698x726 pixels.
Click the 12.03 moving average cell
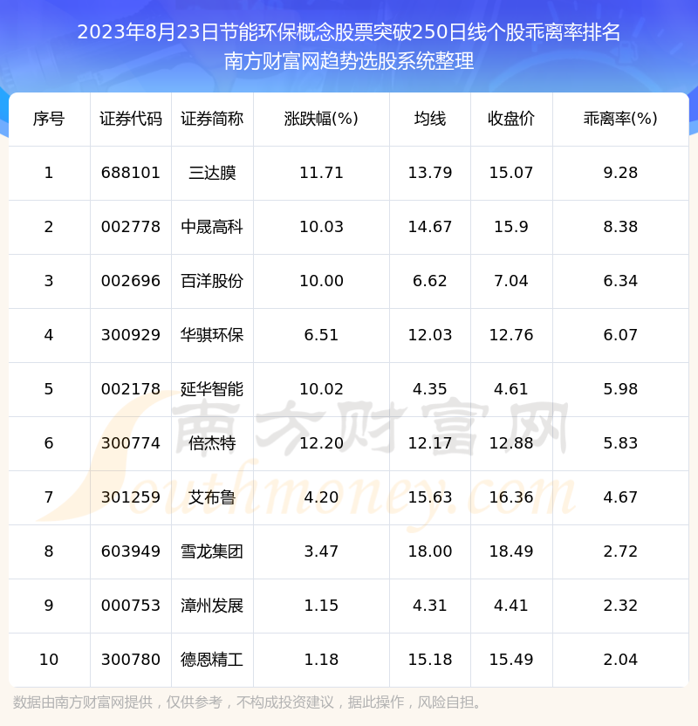[x=430, y=335]
